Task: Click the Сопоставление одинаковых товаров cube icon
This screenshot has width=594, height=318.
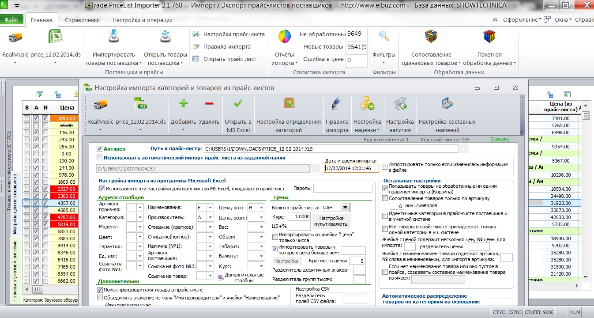Action: click(x=431, y=36)
